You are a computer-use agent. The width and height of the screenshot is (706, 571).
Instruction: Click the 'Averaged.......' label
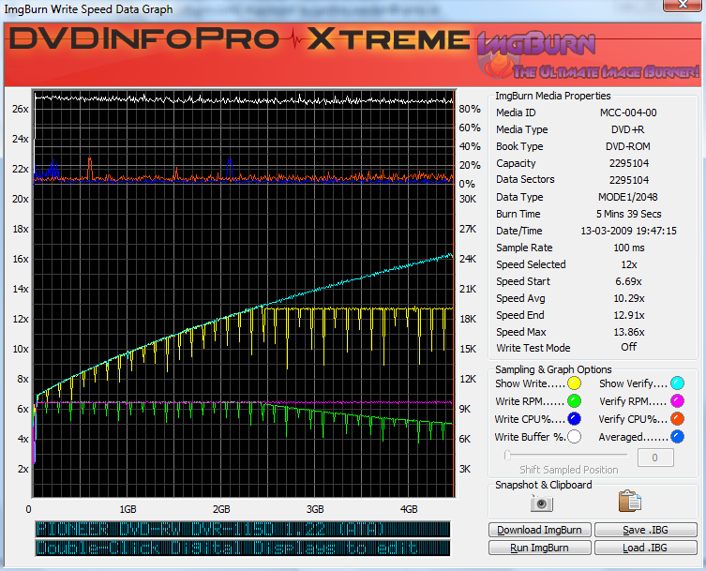(633, 437)
